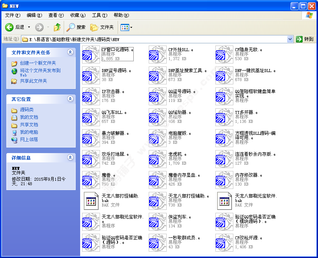
Task: Open the 编辑(E) menu
Action: click(x=34, y=15)
